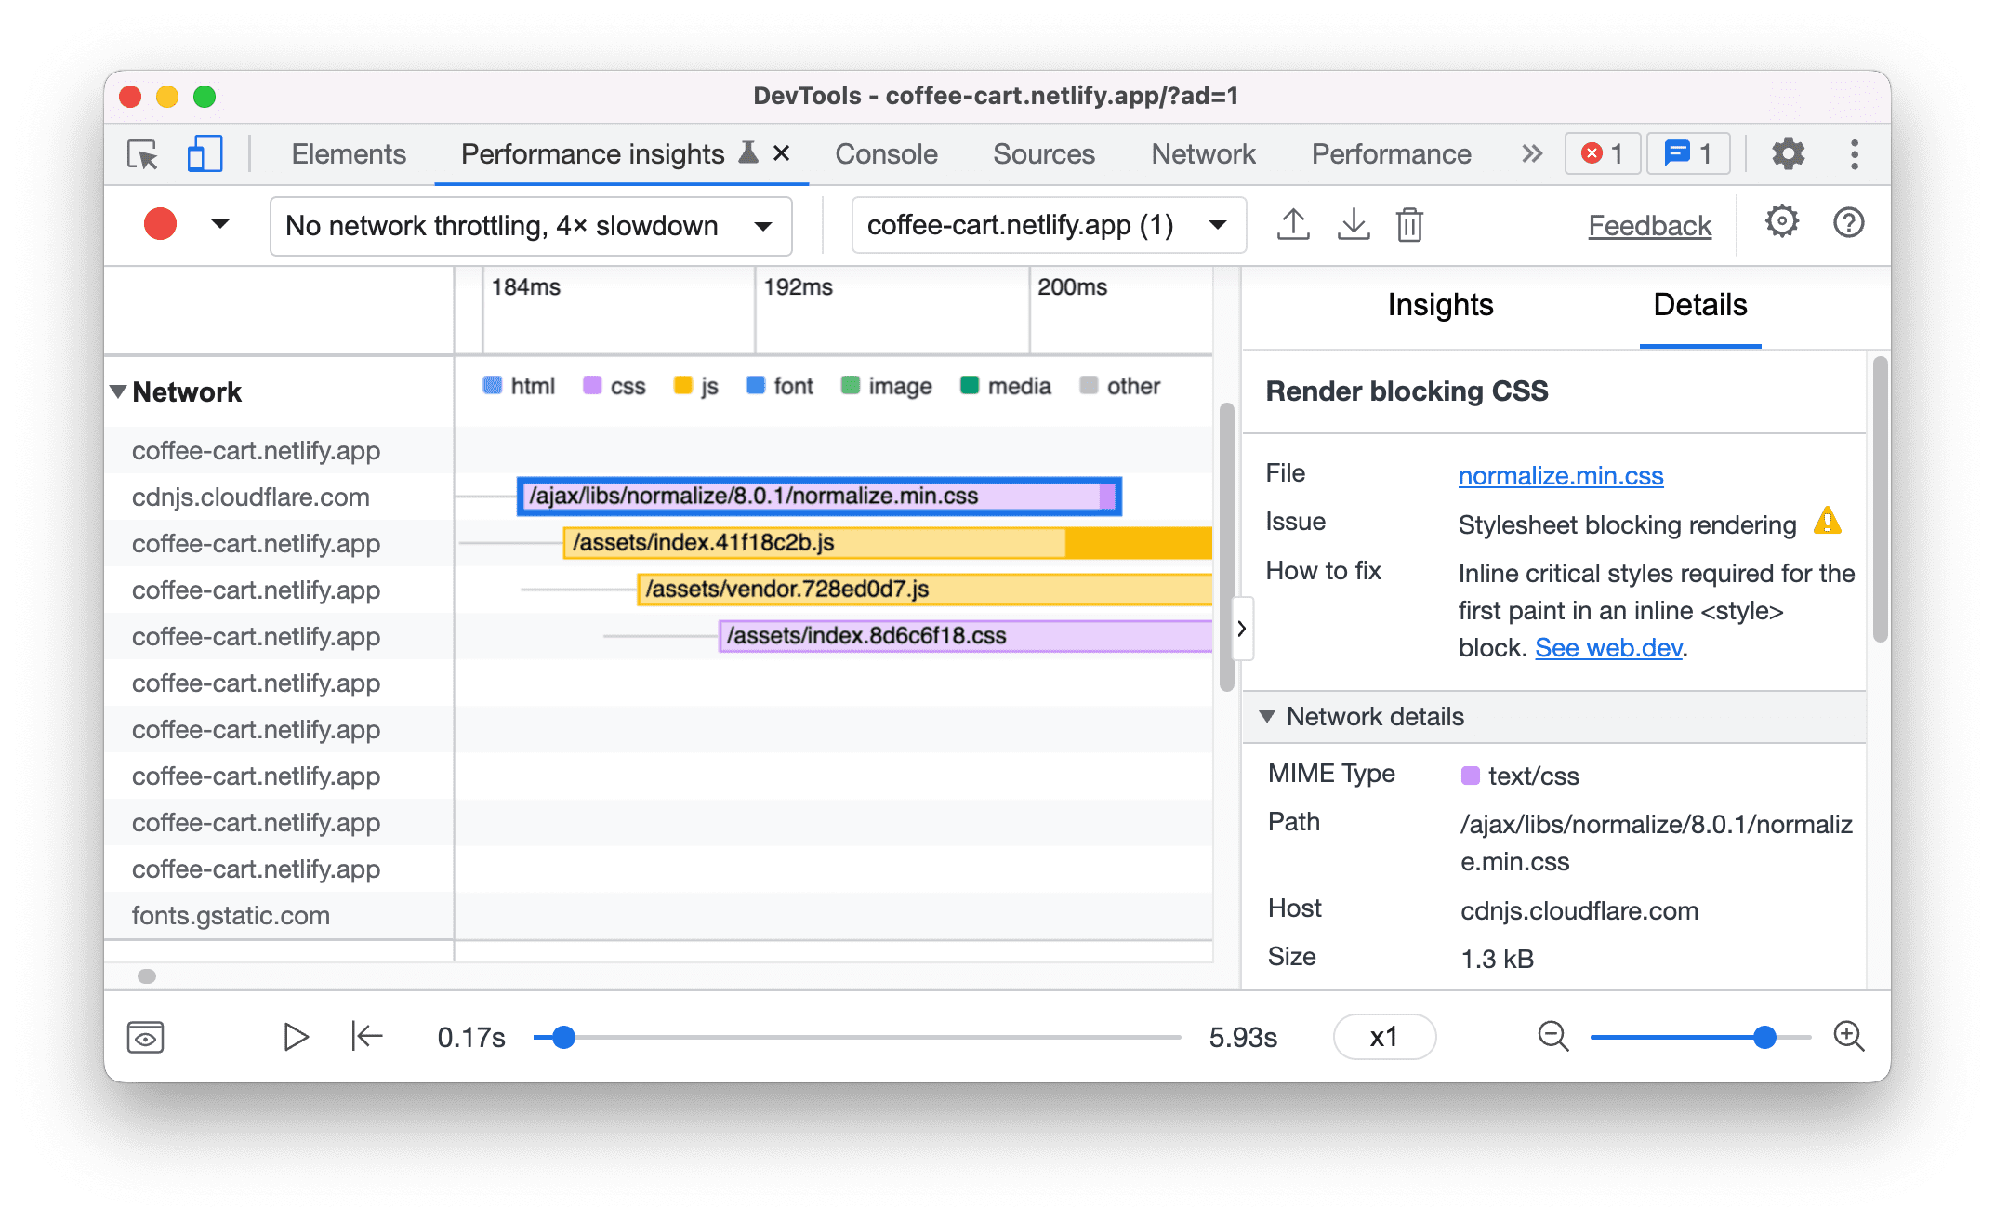Click the normalize.min.css file link
Image resolution: width=1995 pixels, height=1220 pixels.
(1562, 476)
